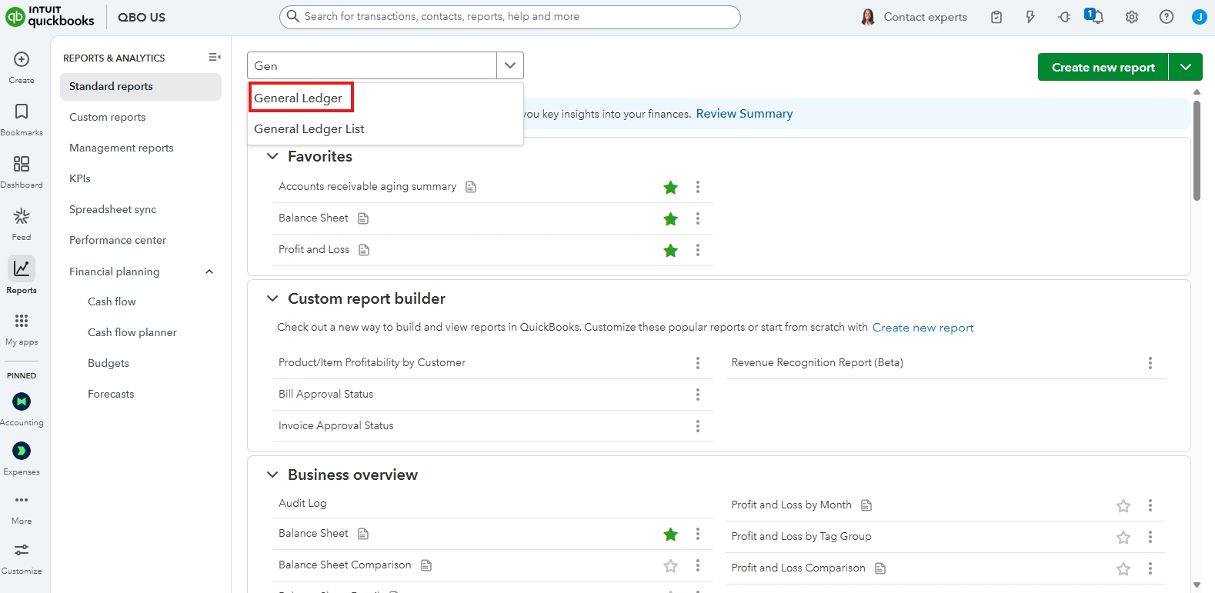This screenshot has width=1215, height=593.
Task: Open pinned Expenses app icon
Action: pyautogui.click(x=22, y=451)
